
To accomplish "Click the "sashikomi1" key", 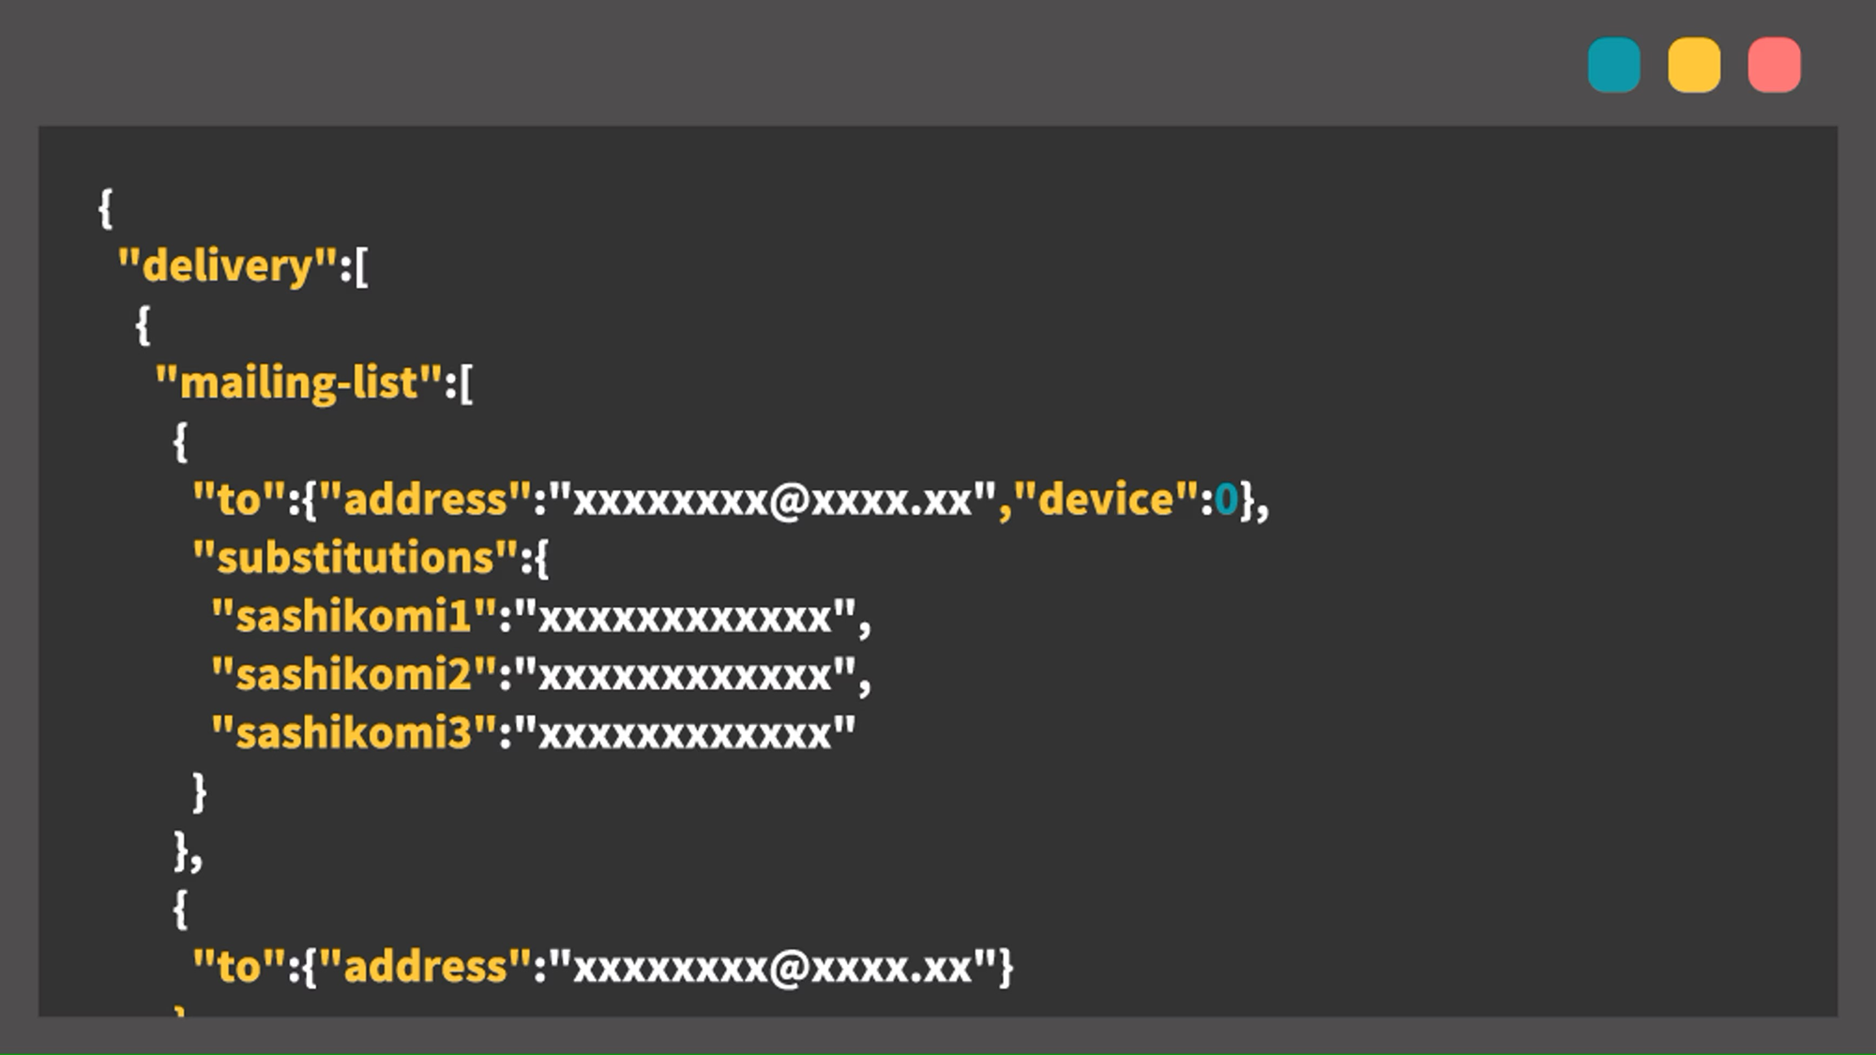I will click(354, 617).
